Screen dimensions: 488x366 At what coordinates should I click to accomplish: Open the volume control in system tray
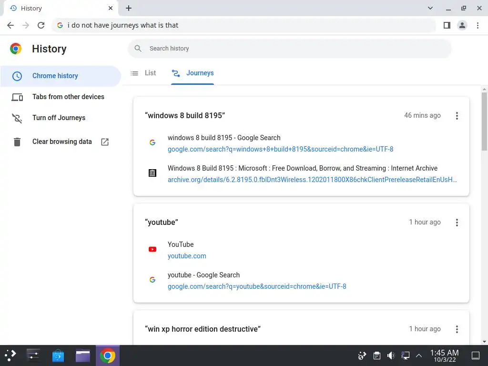coord(391,356)
